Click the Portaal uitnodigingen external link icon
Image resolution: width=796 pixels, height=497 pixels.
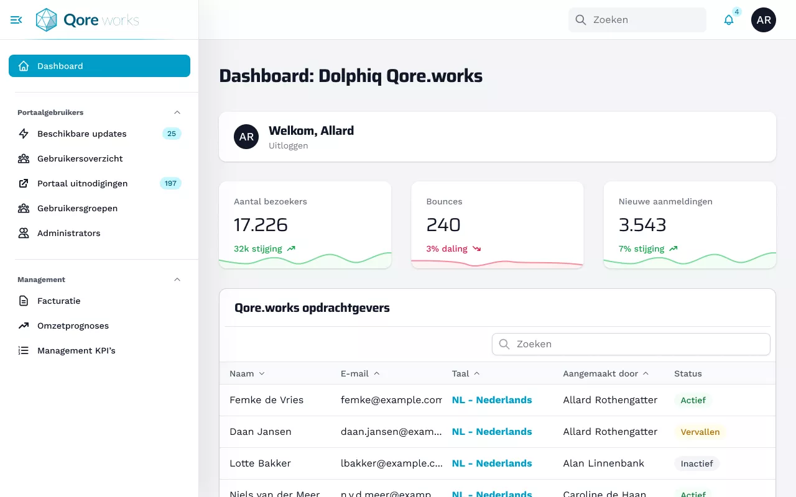tap(24, 183)
